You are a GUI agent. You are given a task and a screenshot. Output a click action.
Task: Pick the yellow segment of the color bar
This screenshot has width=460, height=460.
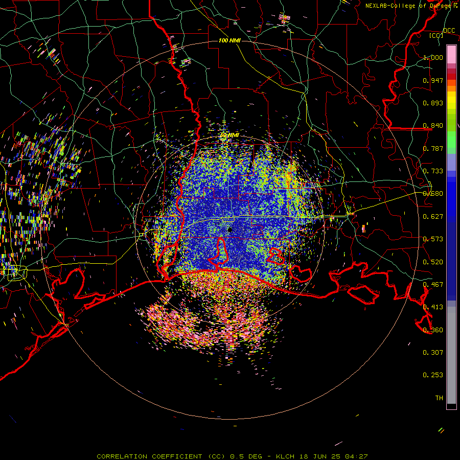coord(451,100)
